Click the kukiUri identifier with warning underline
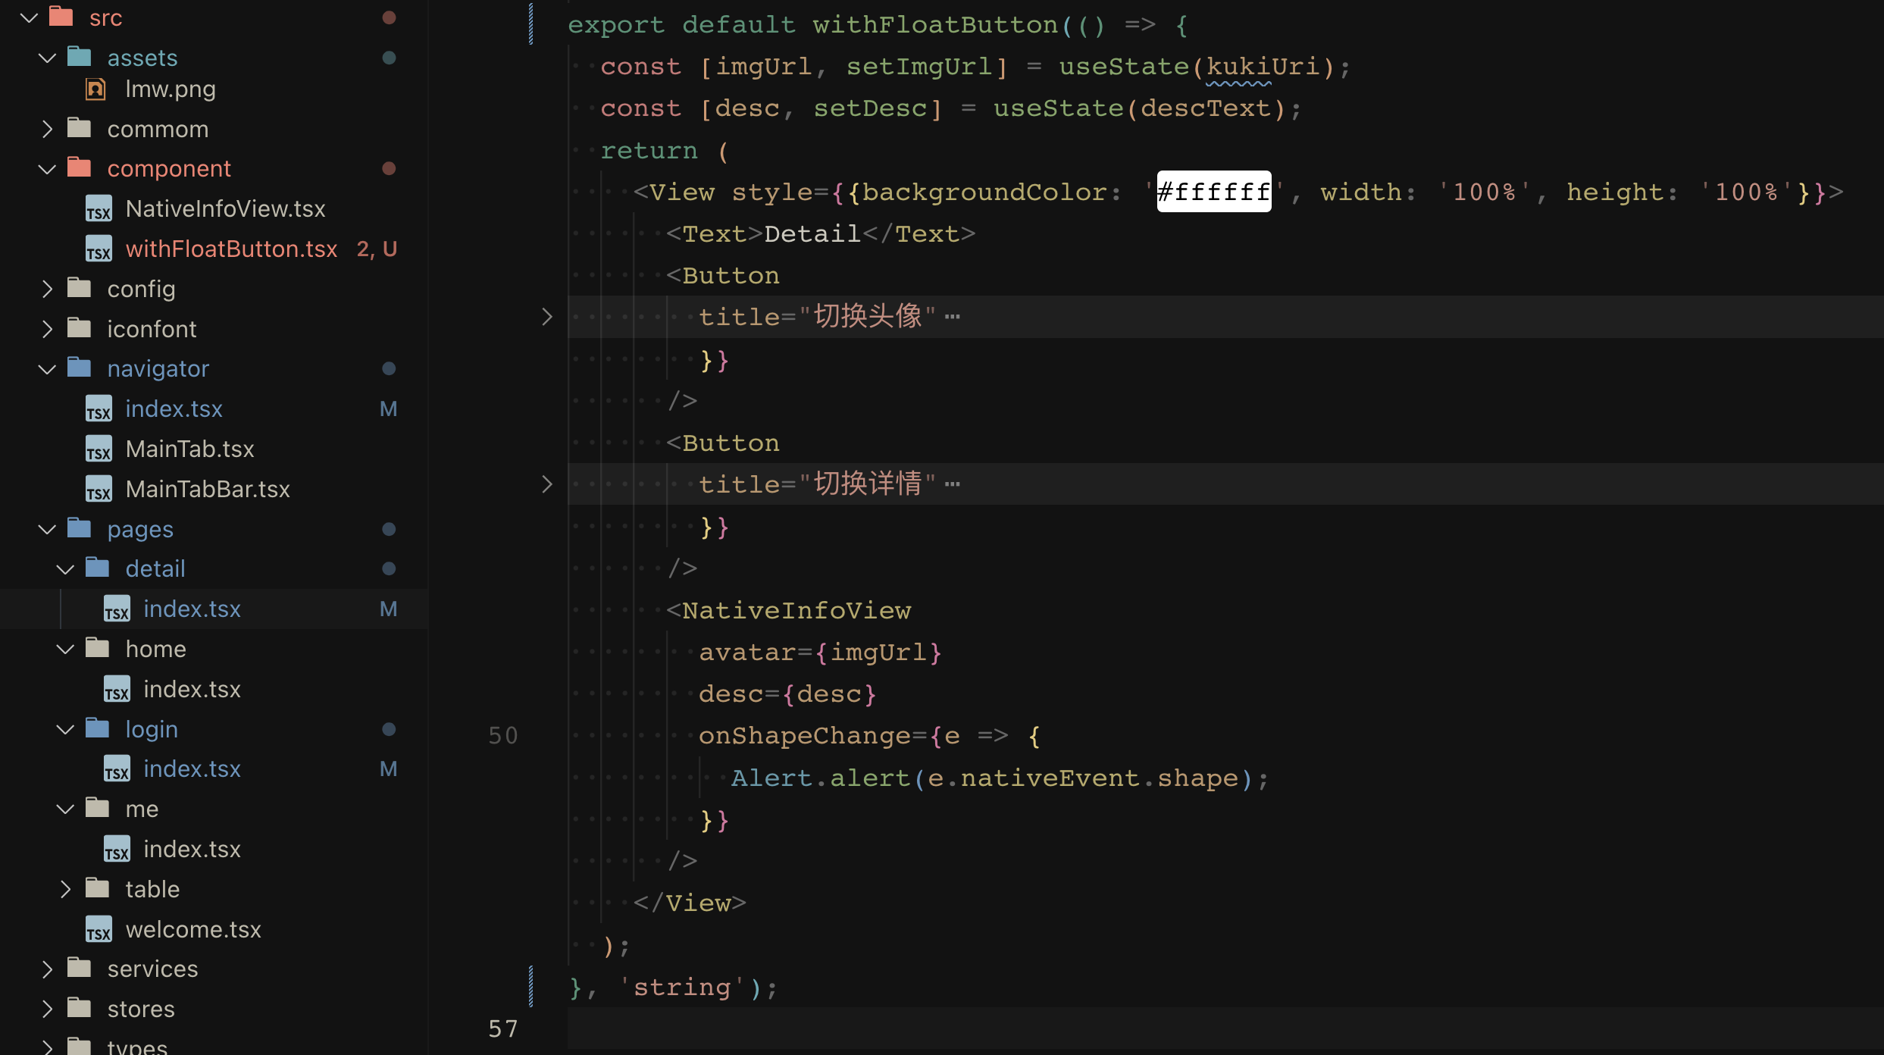 (x=1263, y=67)
